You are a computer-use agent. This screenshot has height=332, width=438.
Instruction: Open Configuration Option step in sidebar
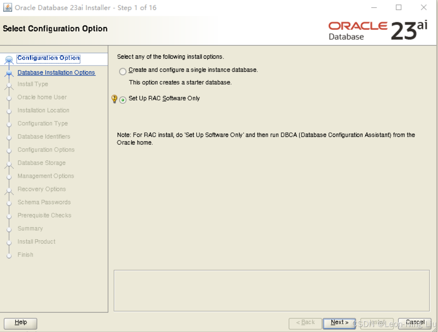point(48,58)
